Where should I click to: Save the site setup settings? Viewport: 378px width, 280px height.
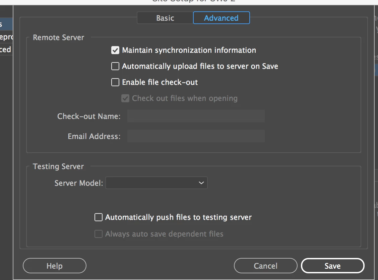332,266
